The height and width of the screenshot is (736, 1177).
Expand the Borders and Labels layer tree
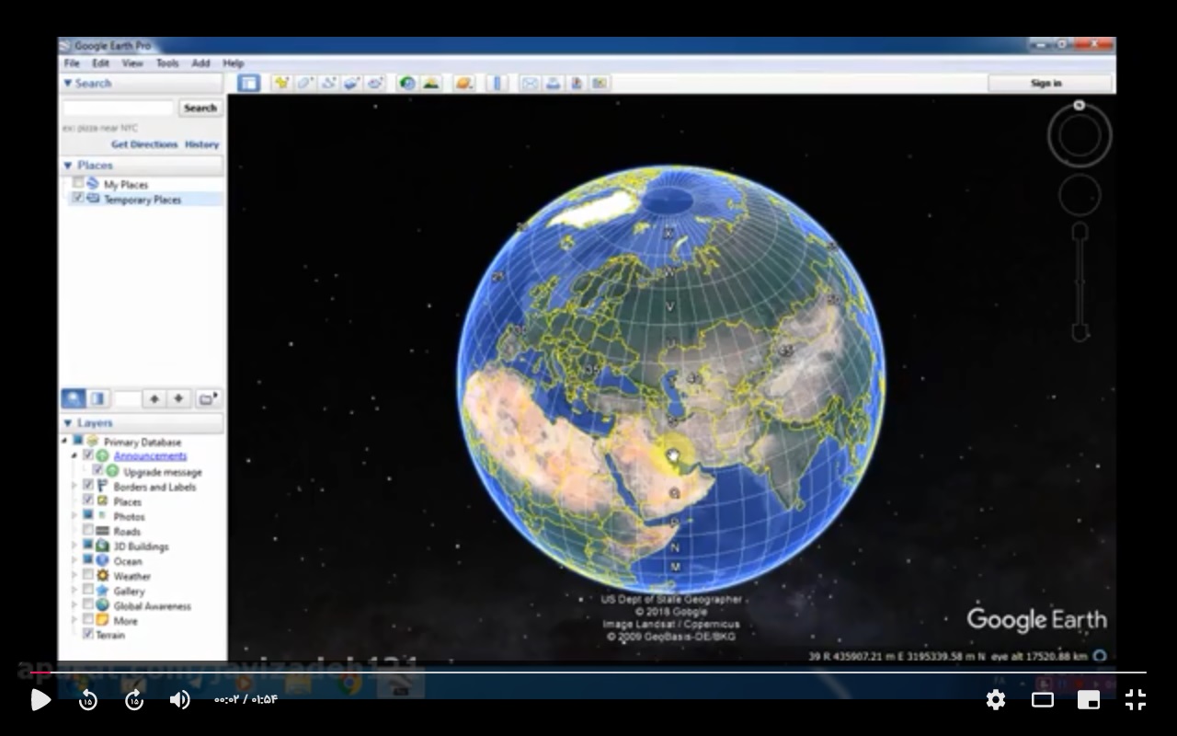click(74, 487)
